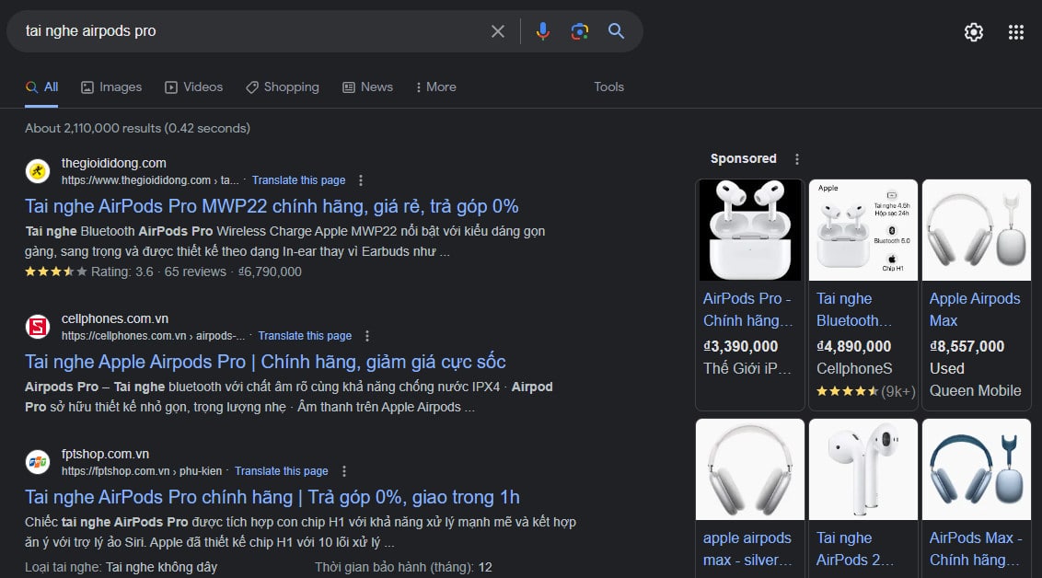
Task: Open the Tai nghe Bluetooth product image from CellphoneS
Action: coord(863,230)
